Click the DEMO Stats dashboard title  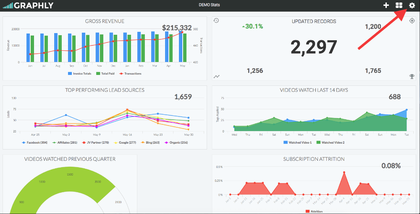(210, 5)
